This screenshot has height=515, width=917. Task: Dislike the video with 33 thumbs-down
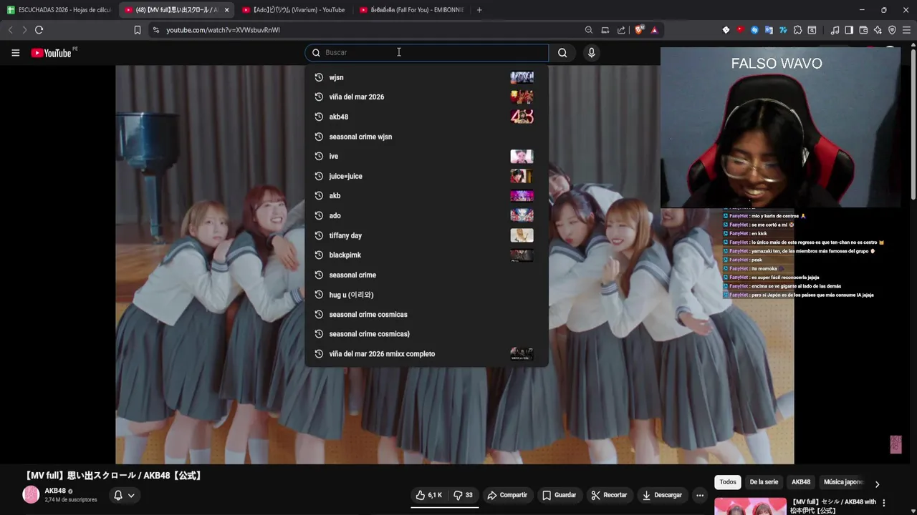point(464,495)
